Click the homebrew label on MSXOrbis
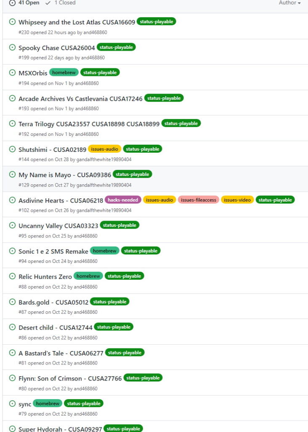Screen dimensions: 308x432 point(64,73)
